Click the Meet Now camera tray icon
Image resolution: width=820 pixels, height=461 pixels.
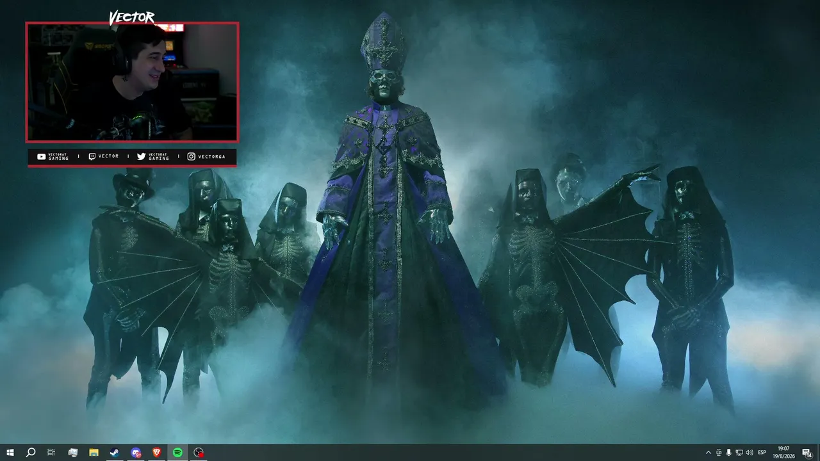point(719,452)
